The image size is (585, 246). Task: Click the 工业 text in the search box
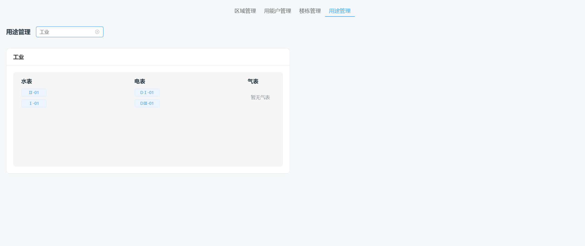[x=44, y=32]
